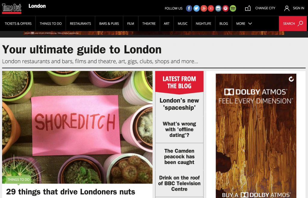Open the YouTube channel icon
The image size is (308, 198).
[x=211, y=8]
